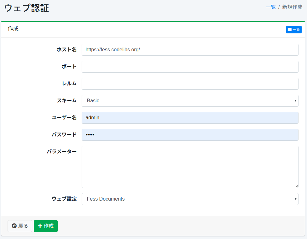Focus the ホスト名 field with the fess URL

(190, 50)
